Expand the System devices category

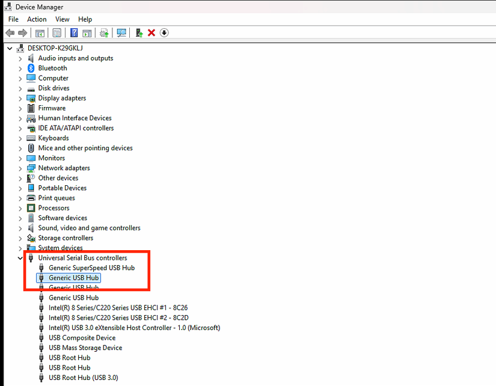(20, 248)
